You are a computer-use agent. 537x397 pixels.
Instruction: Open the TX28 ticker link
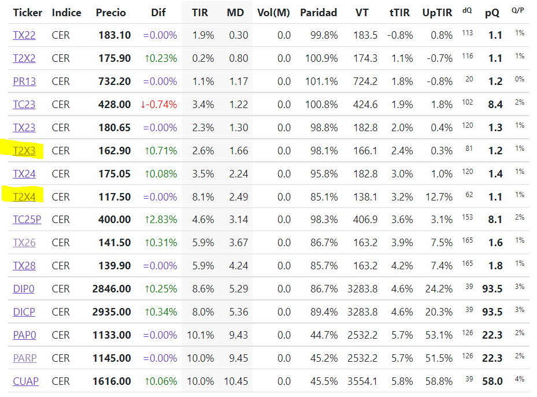tap(24, 266)
